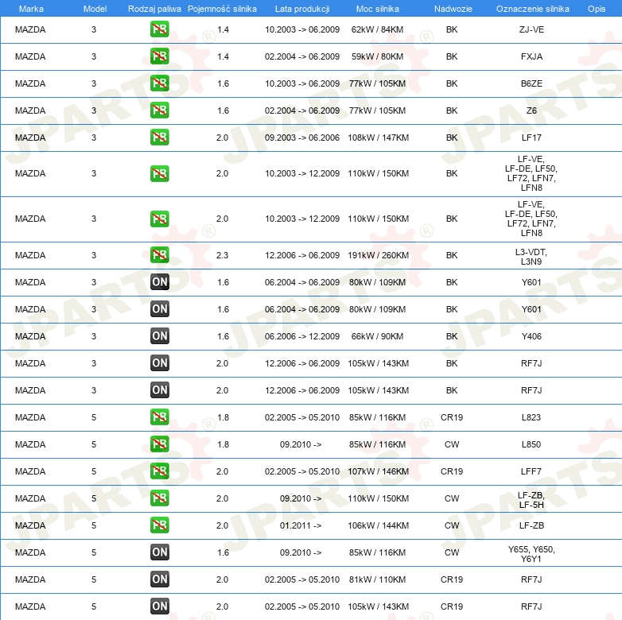Select the petrol icon in the Z6 engine row

coord(159,110)
